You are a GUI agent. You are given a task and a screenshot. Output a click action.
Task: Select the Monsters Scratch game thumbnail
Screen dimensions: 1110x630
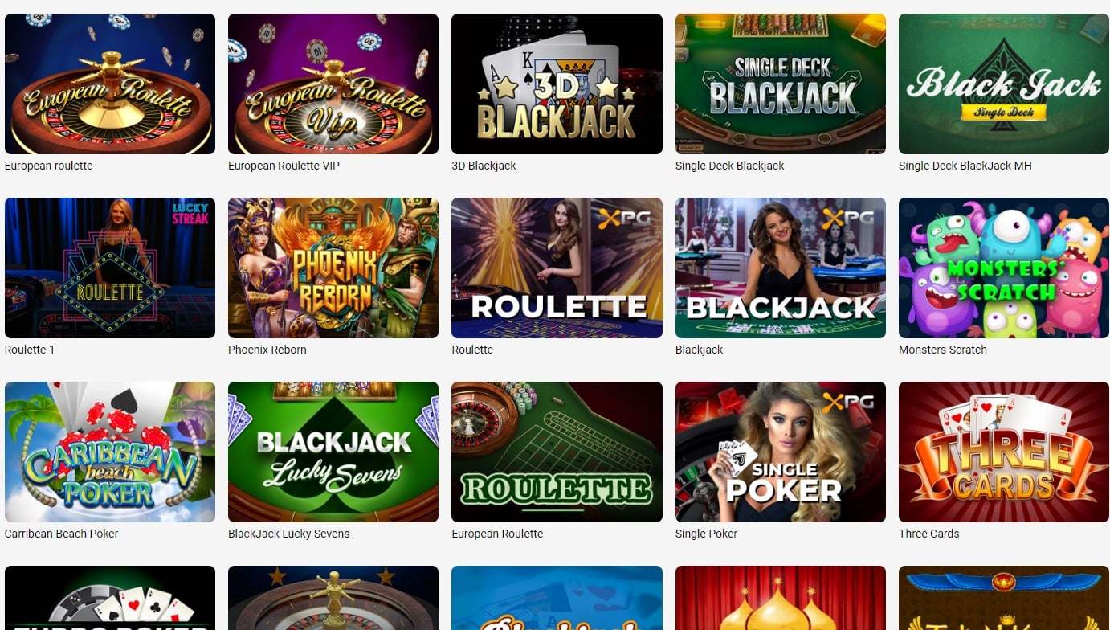click(1004, 268)
